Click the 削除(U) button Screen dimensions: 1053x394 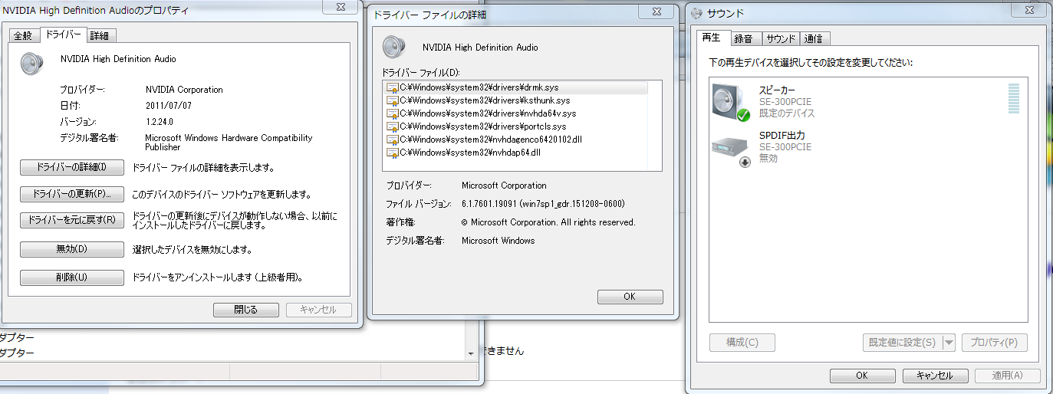(72, 277)
